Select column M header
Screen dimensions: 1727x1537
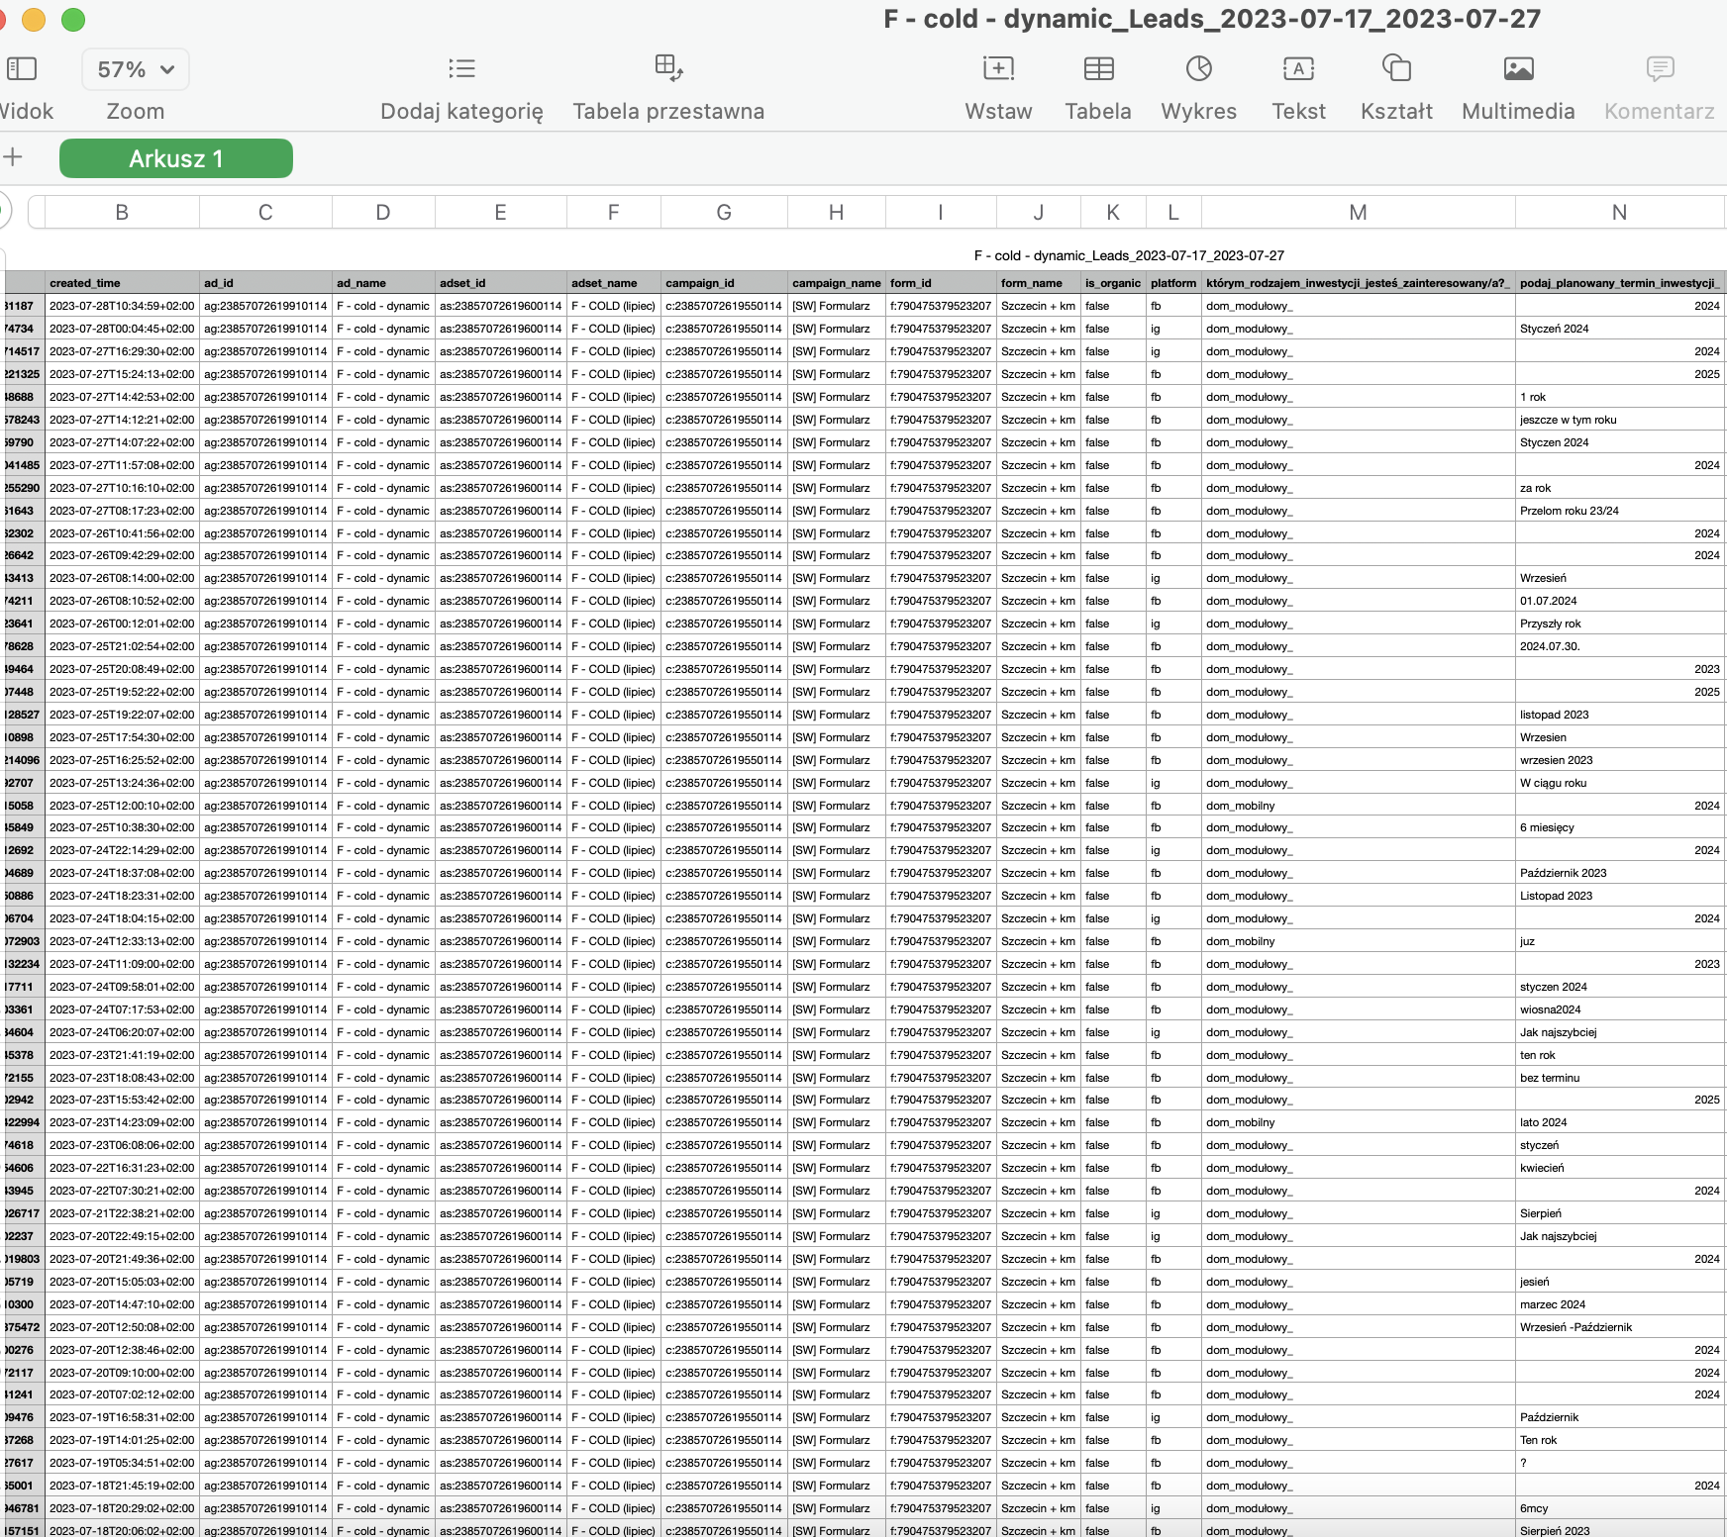(x=1358, y=213)
